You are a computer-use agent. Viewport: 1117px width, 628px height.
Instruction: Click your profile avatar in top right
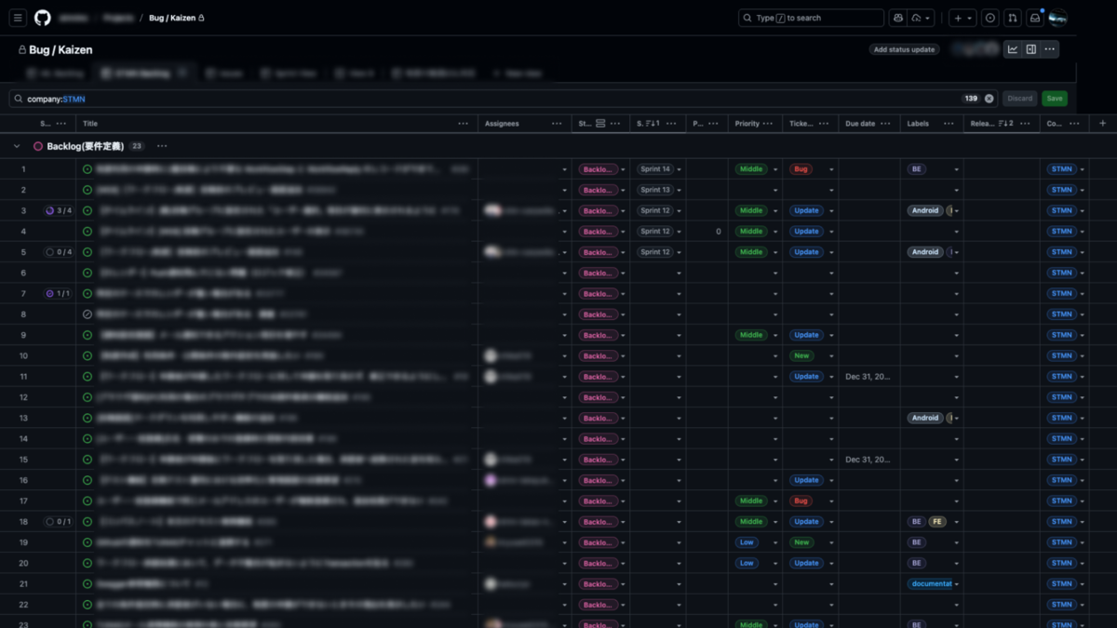coord(1057,18)
